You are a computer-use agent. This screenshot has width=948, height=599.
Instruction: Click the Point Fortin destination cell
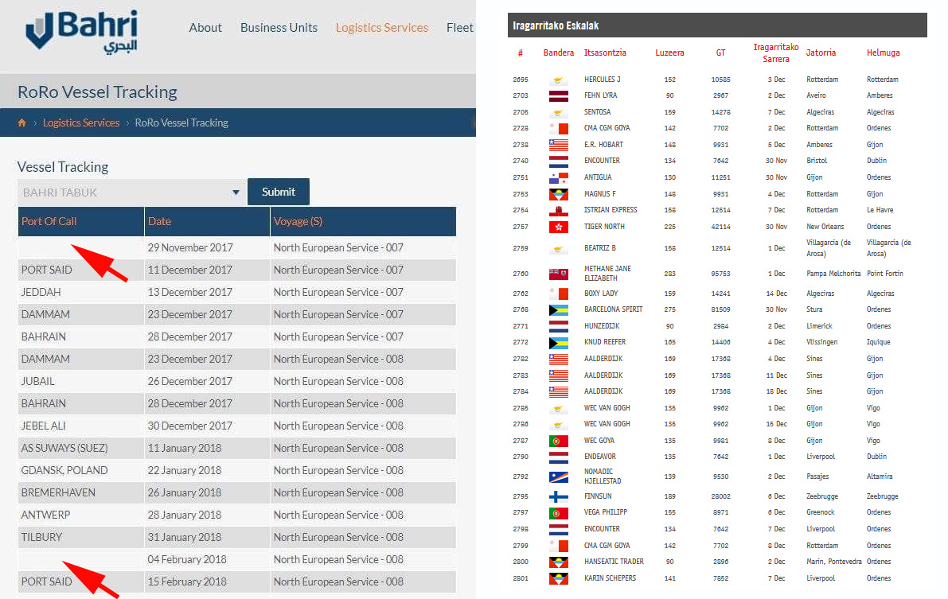click(x=885, y=274)
